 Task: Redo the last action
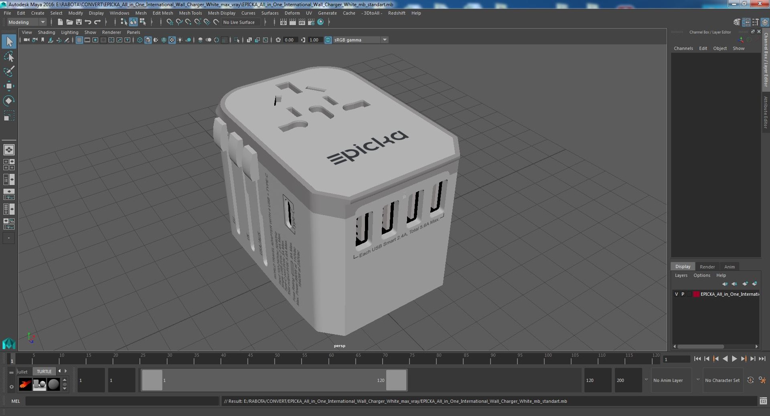coord(97,22)
